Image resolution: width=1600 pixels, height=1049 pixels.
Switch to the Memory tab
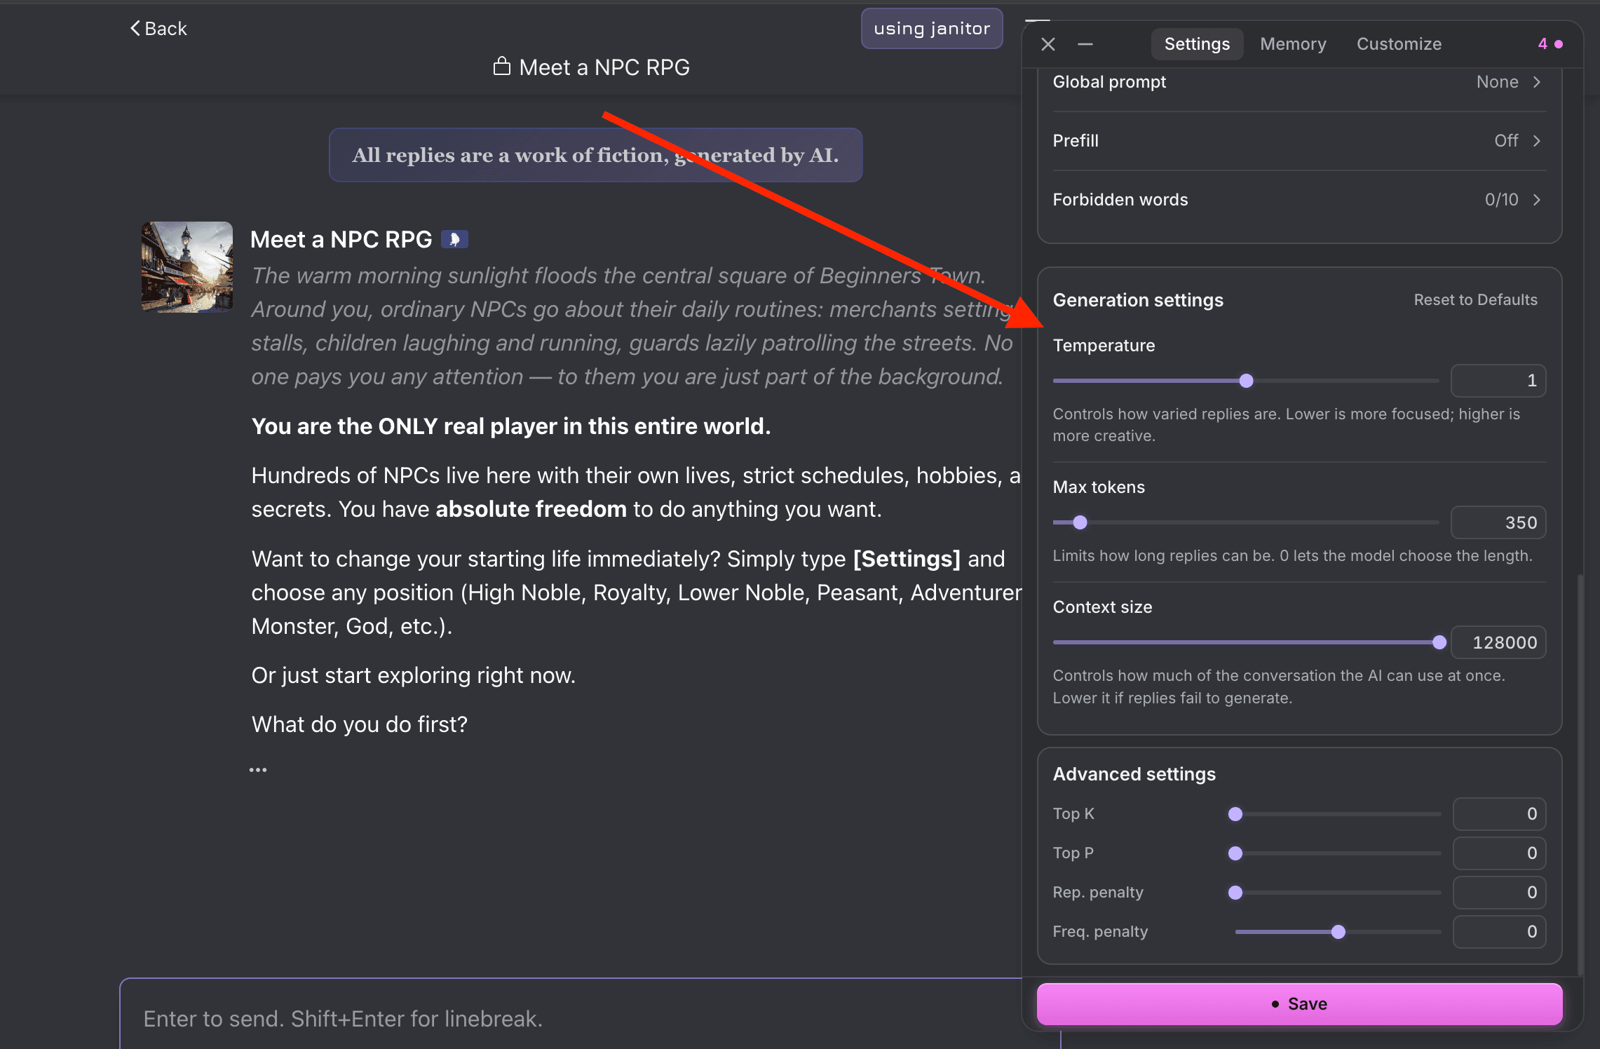tap(1293, 44)
